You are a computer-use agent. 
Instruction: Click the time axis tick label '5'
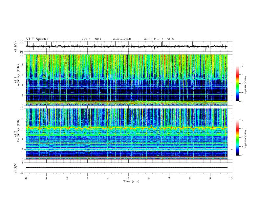tap(128, 178)
